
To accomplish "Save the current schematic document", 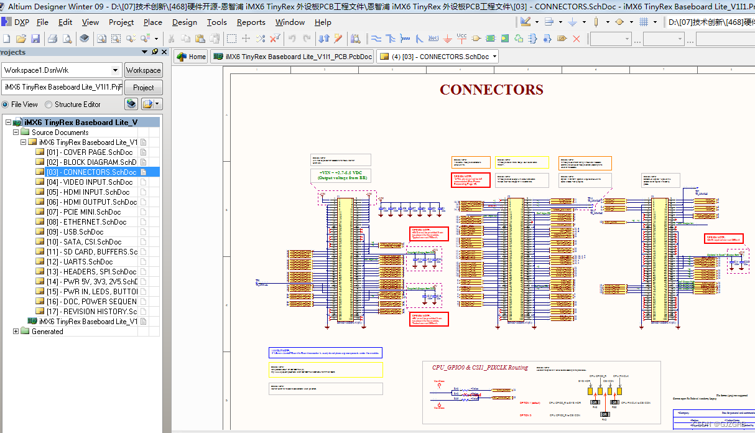I will tap(35, 37).
